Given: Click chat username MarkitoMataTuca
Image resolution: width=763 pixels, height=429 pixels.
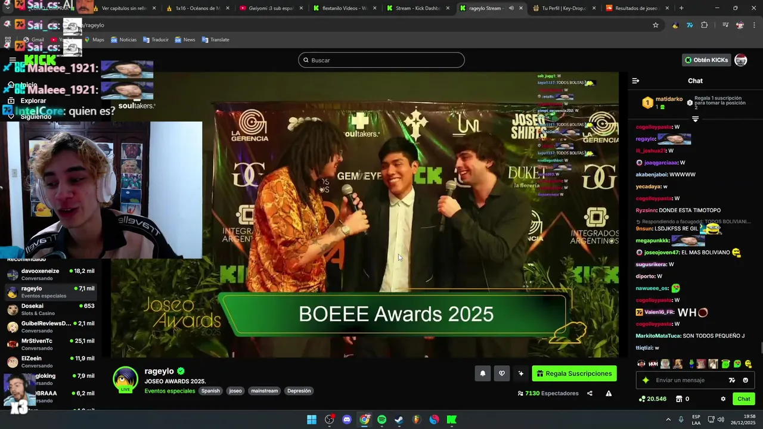Looking at the screenshot, I should (x=658, y=335).
